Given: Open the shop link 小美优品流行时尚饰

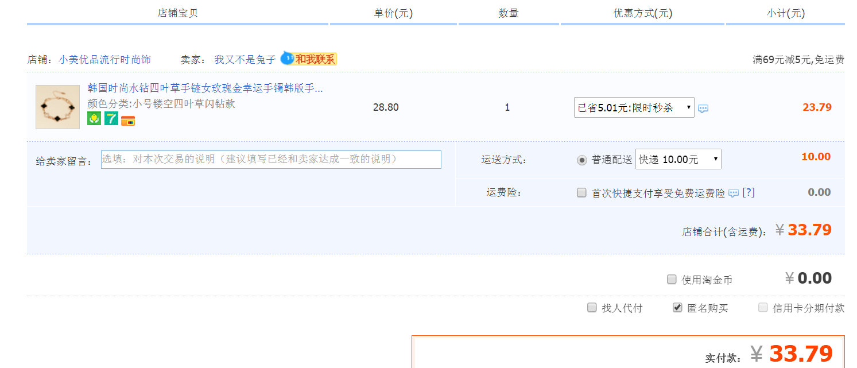Looking at the screenshot, I should [104, 60].
